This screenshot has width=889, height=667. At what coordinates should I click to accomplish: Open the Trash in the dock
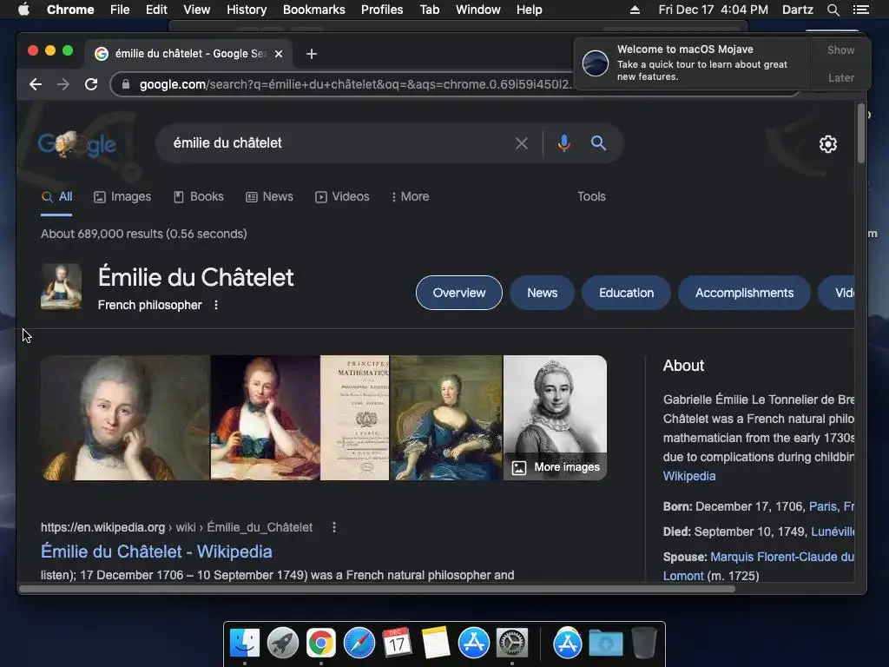coord(643,644)
